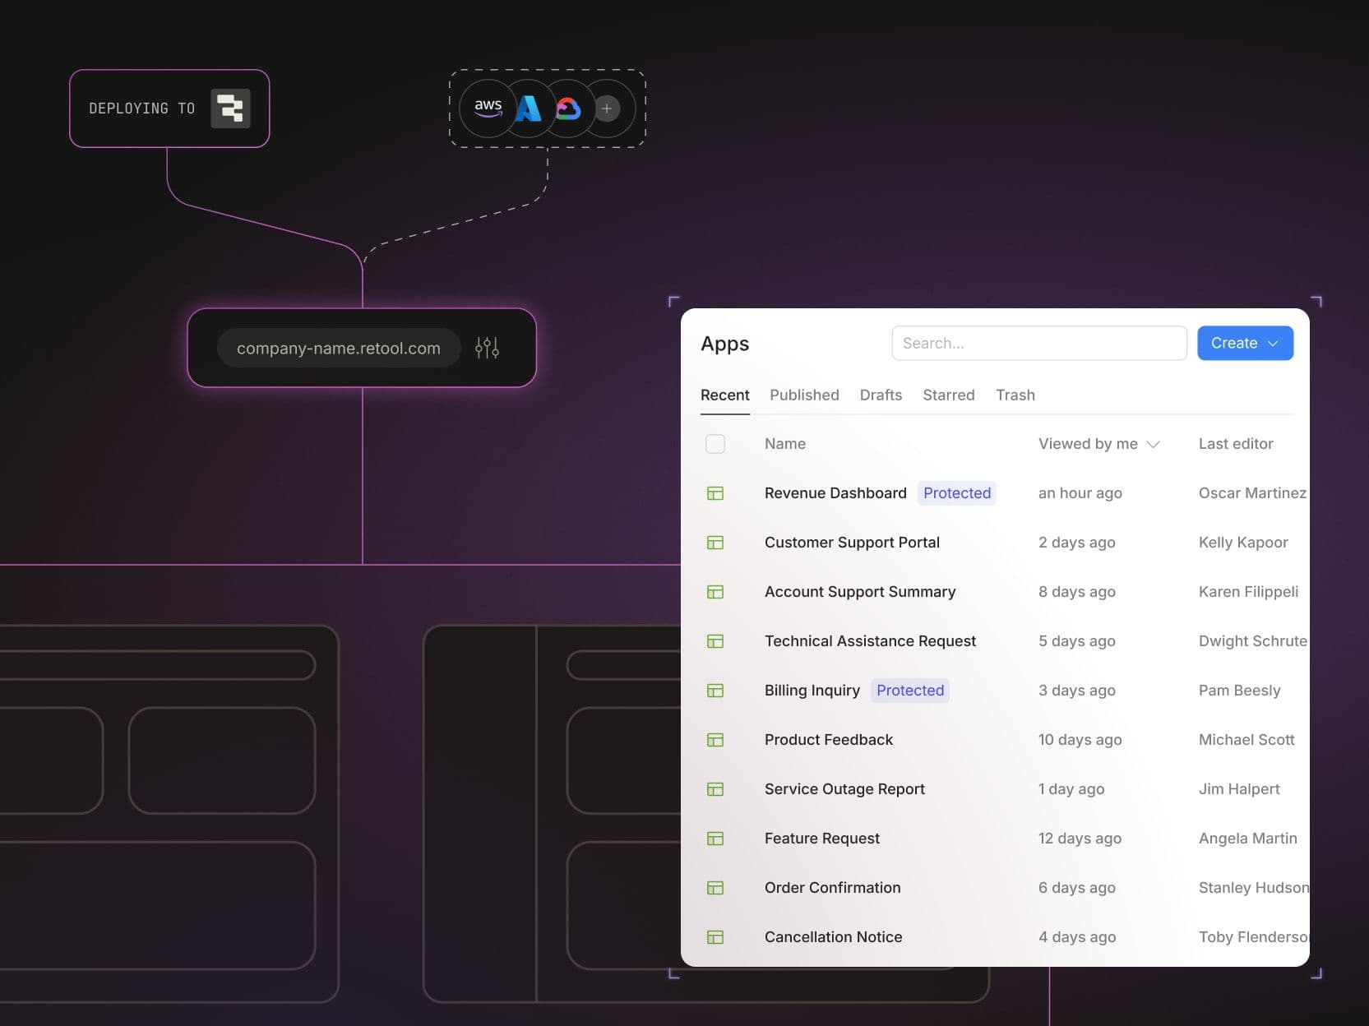Click the '3 days ago' timestamp
This screenshot has width=1369, height=1026.
click(x=1077, y=691)
